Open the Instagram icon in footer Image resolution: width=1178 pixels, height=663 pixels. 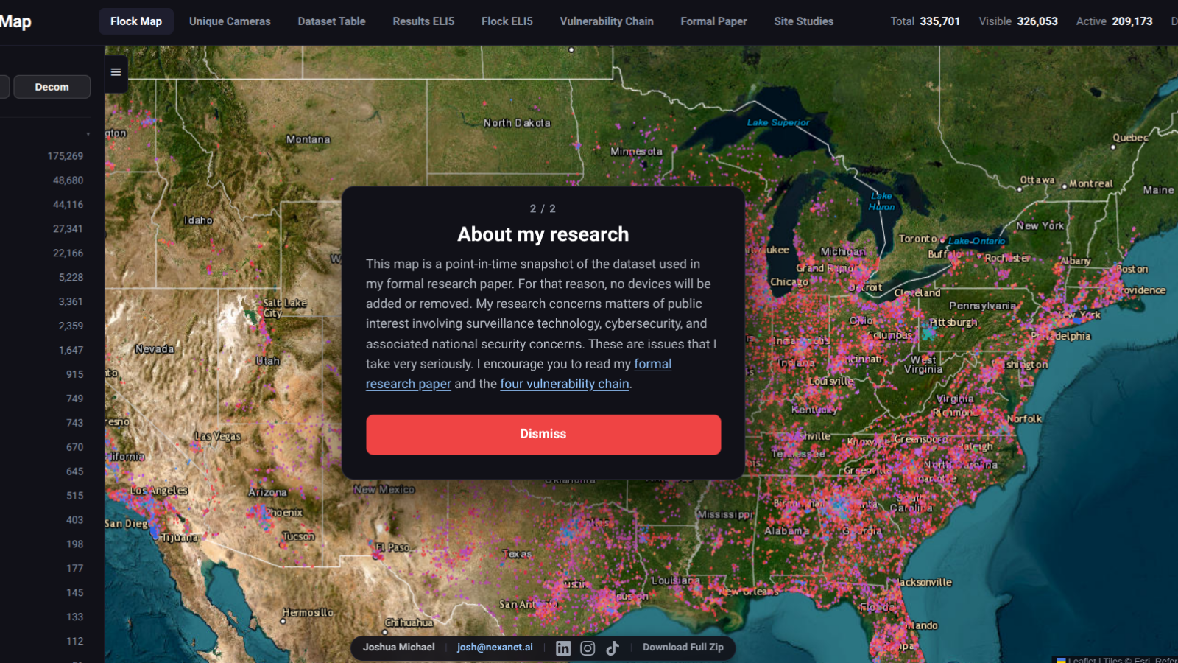click(x=588, y=648)
